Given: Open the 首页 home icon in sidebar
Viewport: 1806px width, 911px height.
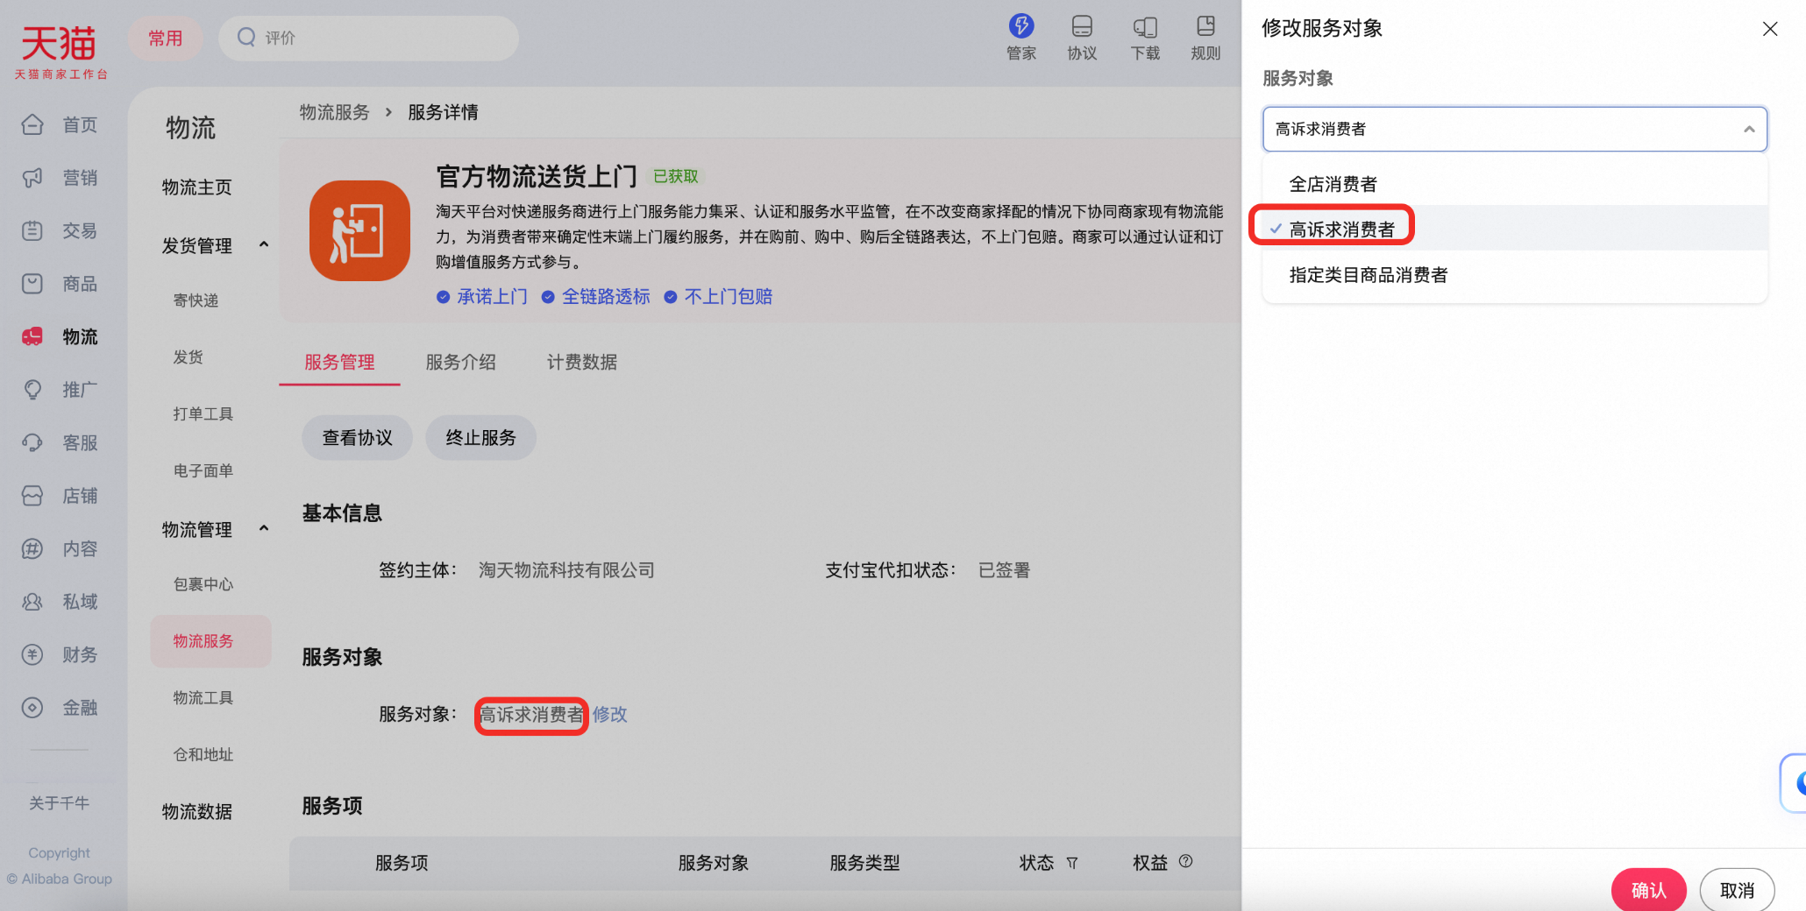Looking at the screenshot, I should 32,124.
